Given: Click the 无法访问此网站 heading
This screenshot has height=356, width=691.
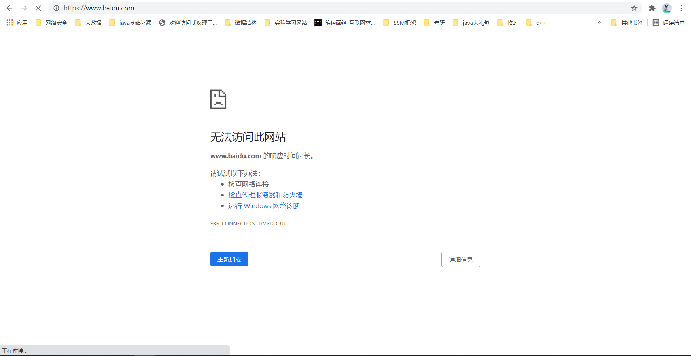Looking at the screenshot, I should 248,137.
